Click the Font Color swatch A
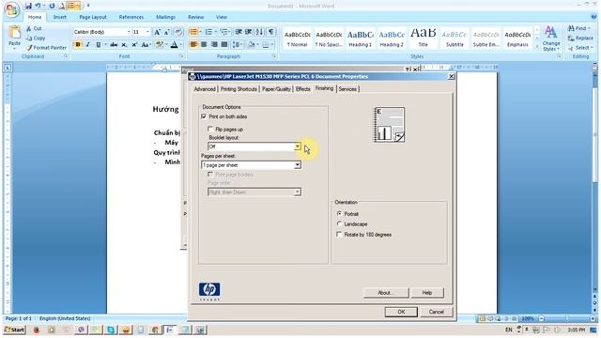 point(174,45)
